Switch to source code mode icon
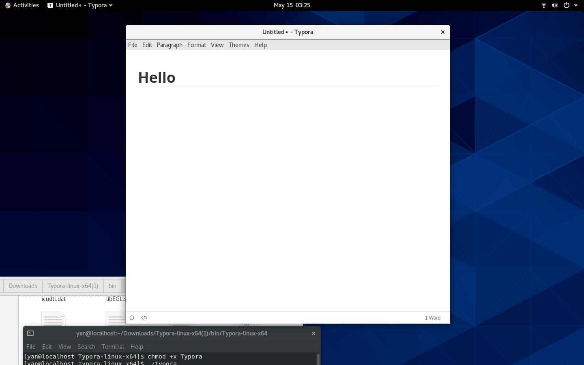 click(x=144, y=318)
